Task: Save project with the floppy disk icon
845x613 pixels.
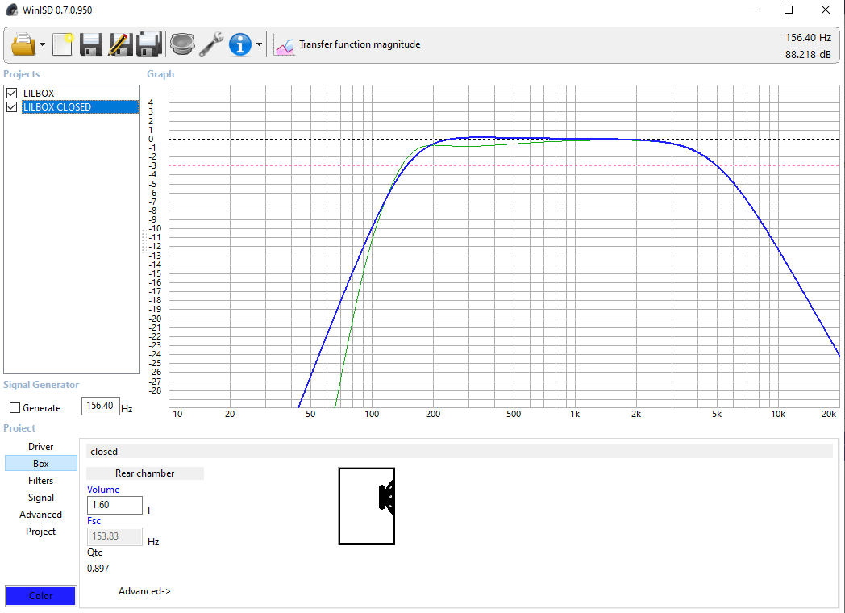Action: click(x=91, y=44)
